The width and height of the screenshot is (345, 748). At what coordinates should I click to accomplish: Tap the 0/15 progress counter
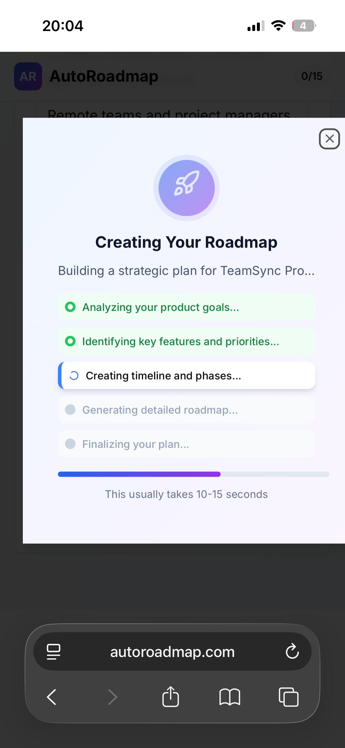click(x=311, y=76)
